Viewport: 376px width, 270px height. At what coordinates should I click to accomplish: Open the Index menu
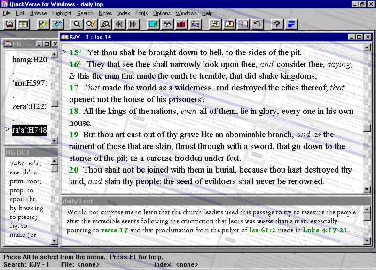[124, 13]
